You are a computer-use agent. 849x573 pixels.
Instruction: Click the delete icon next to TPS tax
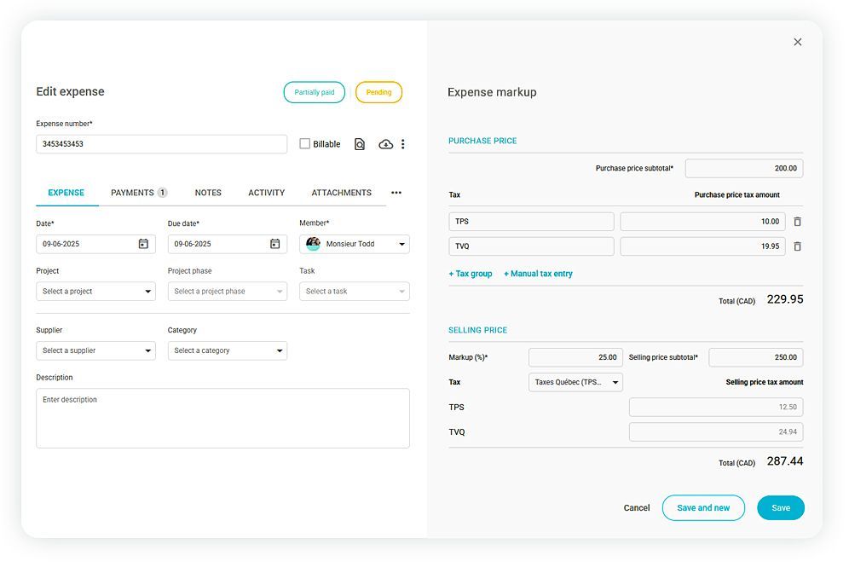point(796,221)
